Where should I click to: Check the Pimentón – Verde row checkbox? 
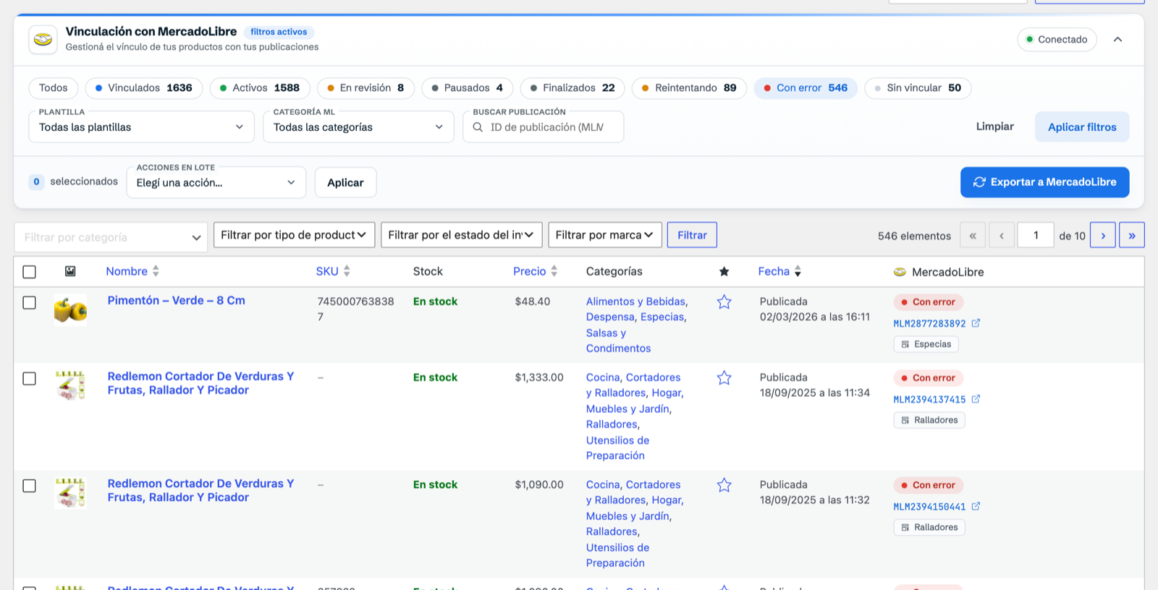click(x=29, y=303)
